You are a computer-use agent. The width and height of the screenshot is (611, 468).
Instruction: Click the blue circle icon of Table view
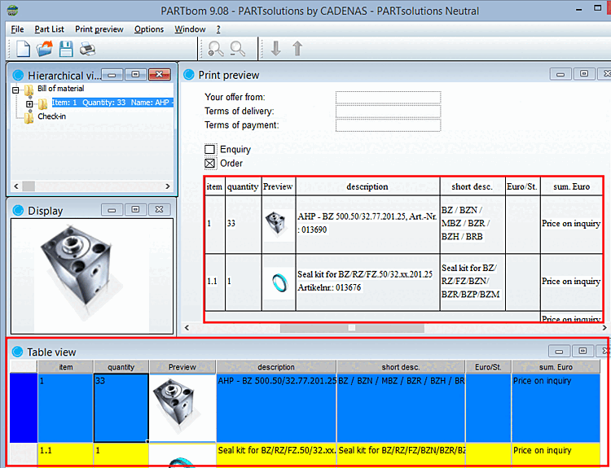[18, 352]
